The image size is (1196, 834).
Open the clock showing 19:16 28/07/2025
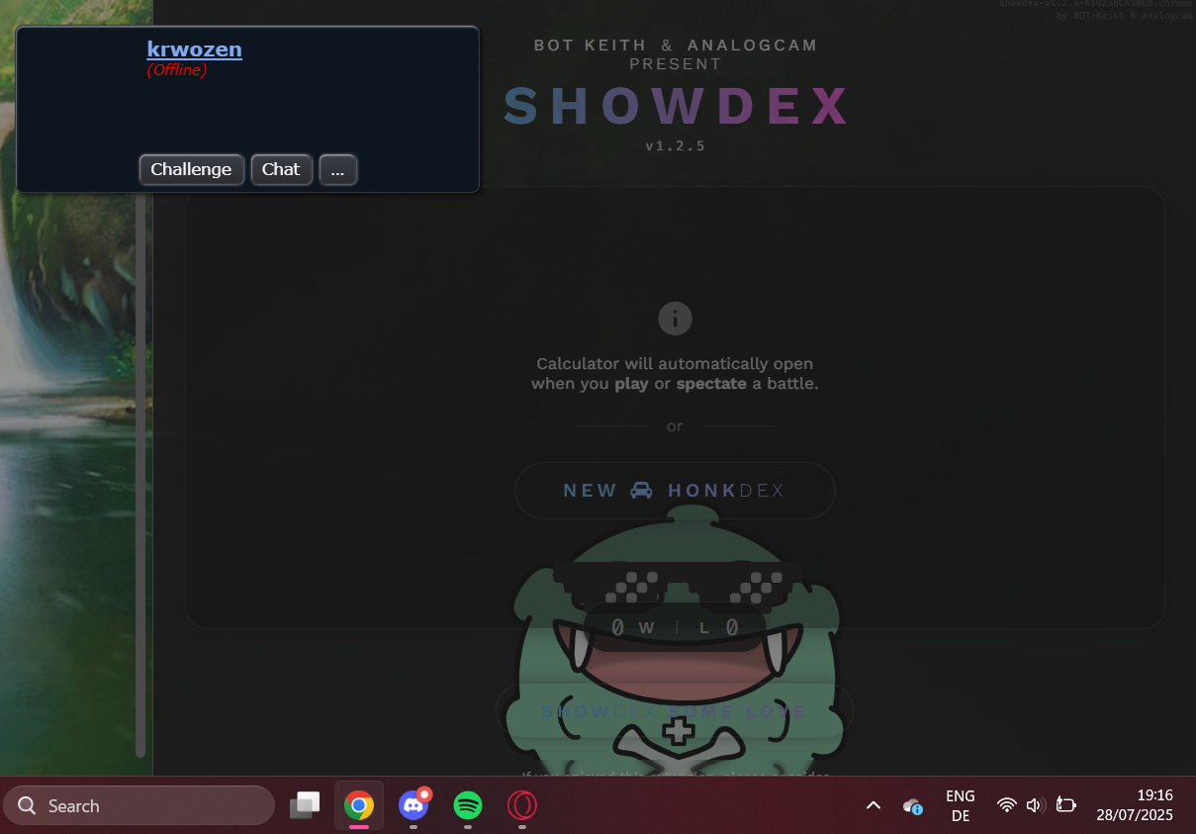click(1135, 805)
